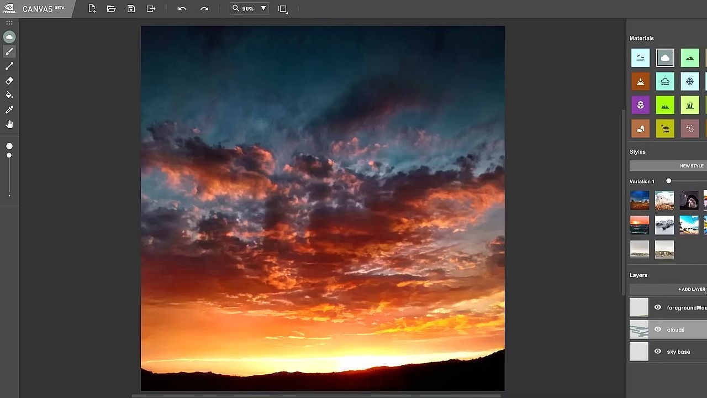Click the CANVAS BETA title

coord(43,9)
